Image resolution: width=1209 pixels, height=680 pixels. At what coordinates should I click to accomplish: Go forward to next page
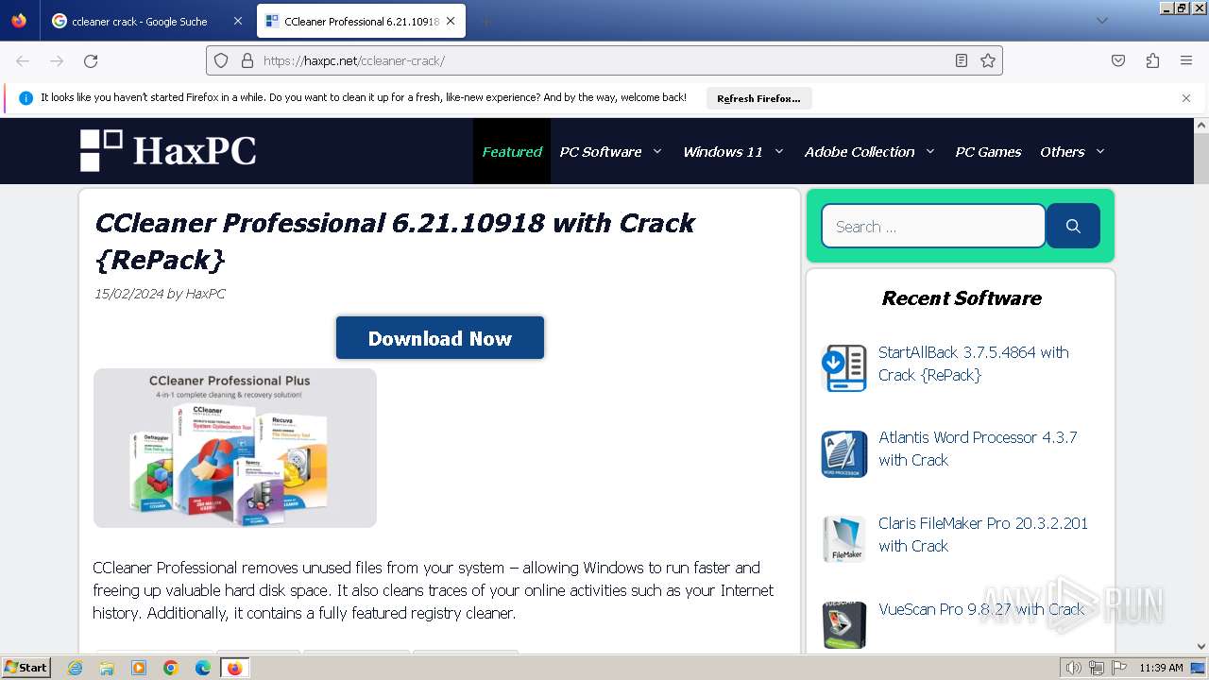coord(57,60)
